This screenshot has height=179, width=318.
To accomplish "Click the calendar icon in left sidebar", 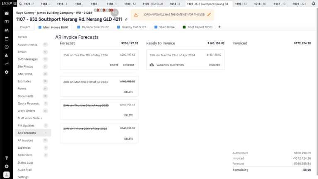I will (7, 39).
